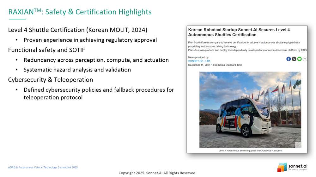The image size is (316, 177).
Task: Click the download arrow on shuttle photo
Action: (298, 145)
